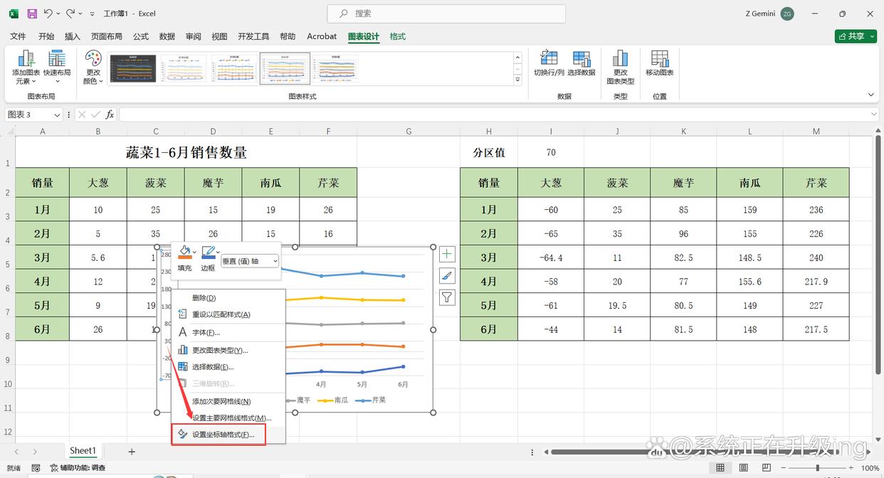Choose 添加次要网格线(N) menu item
The image size is (884, 478).
[x=228, y=402]
